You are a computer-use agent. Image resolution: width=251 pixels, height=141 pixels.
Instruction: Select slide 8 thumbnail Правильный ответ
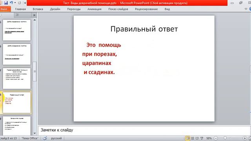(16, 103)
